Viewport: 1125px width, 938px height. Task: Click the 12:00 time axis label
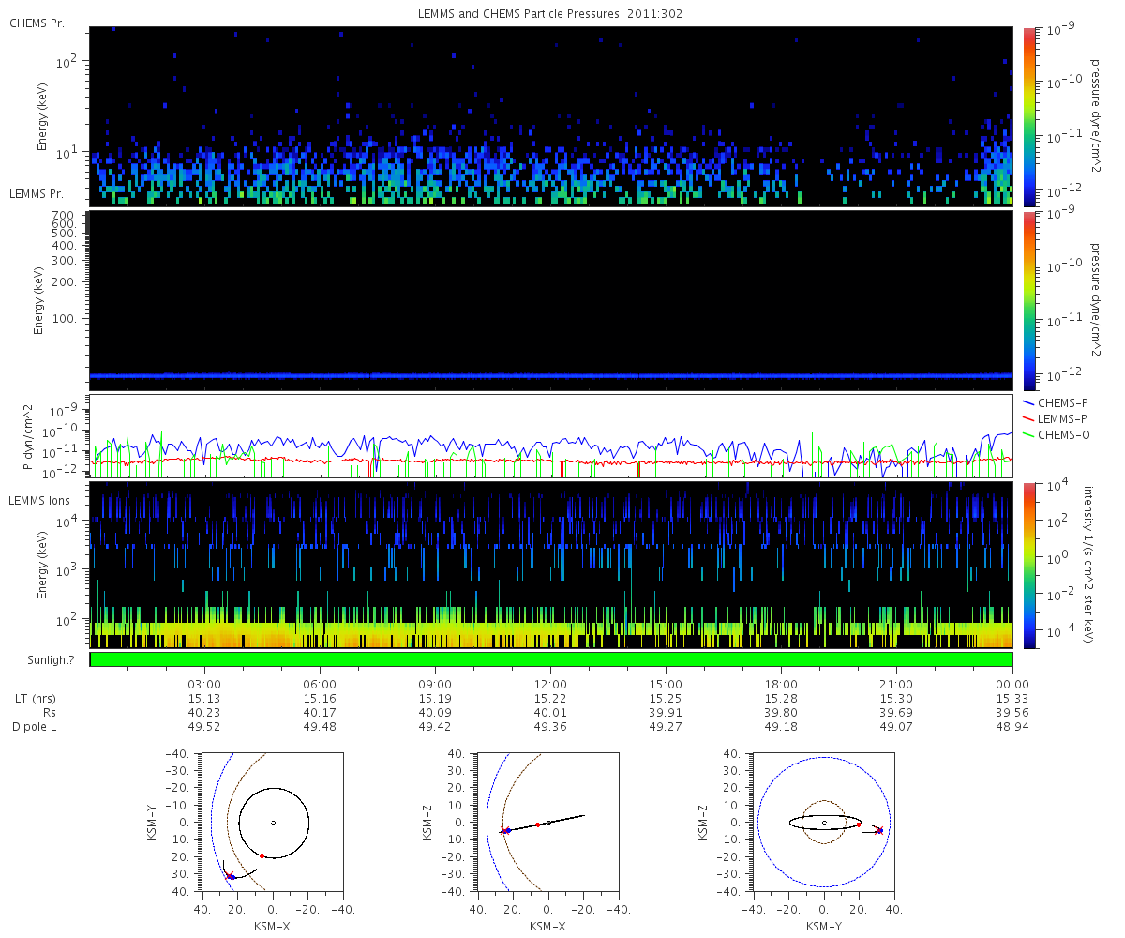(550, 684)
